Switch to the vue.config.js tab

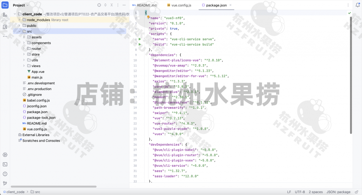(179, 5)
